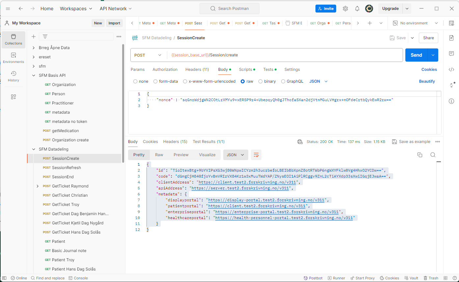Open collections more options ellipsis

(119, 37)
